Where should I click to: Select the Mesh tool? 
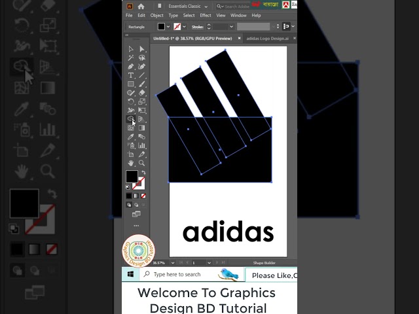tap(131, 128)
